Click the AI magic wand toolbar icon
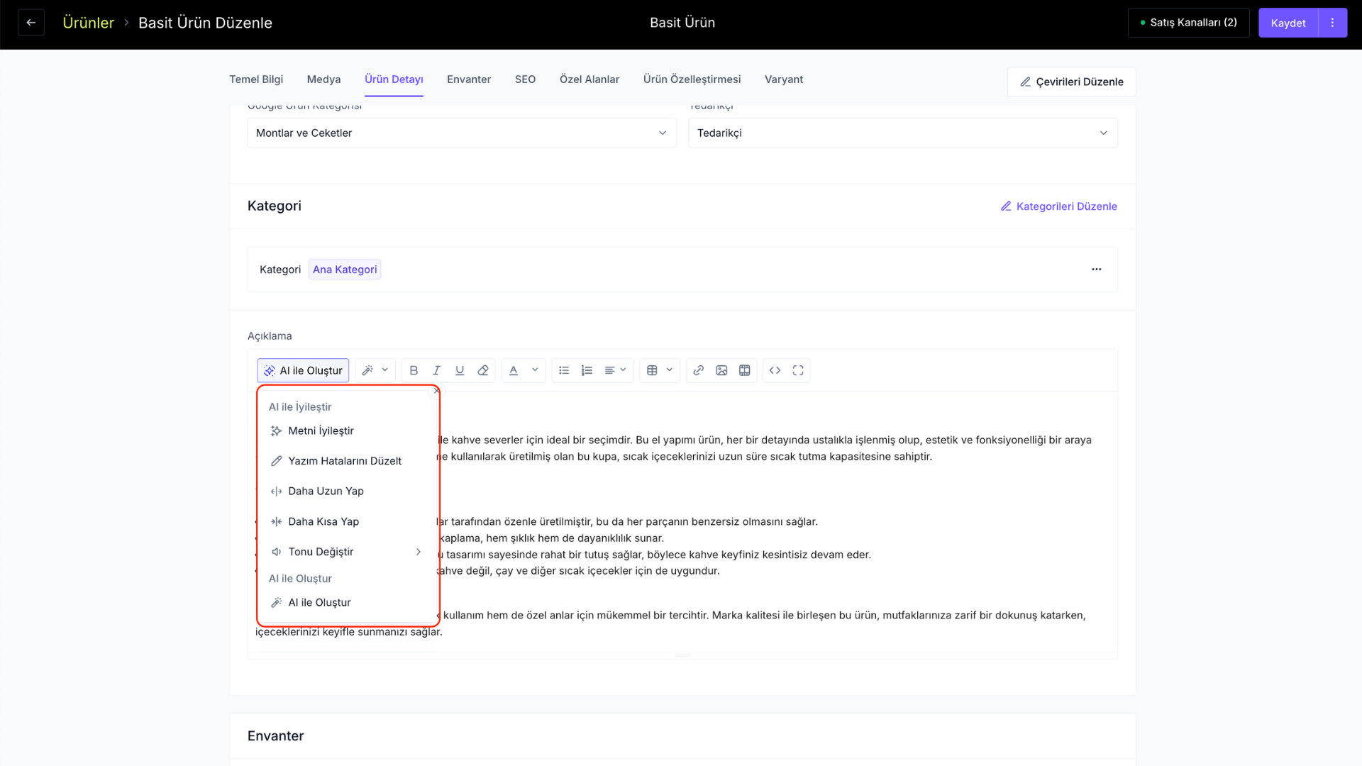 367,370
